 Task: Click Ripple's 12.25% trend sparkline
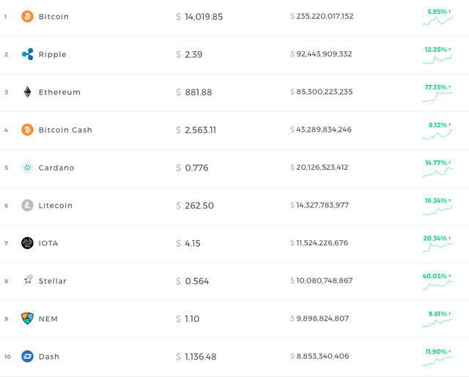tap(437, 59)
